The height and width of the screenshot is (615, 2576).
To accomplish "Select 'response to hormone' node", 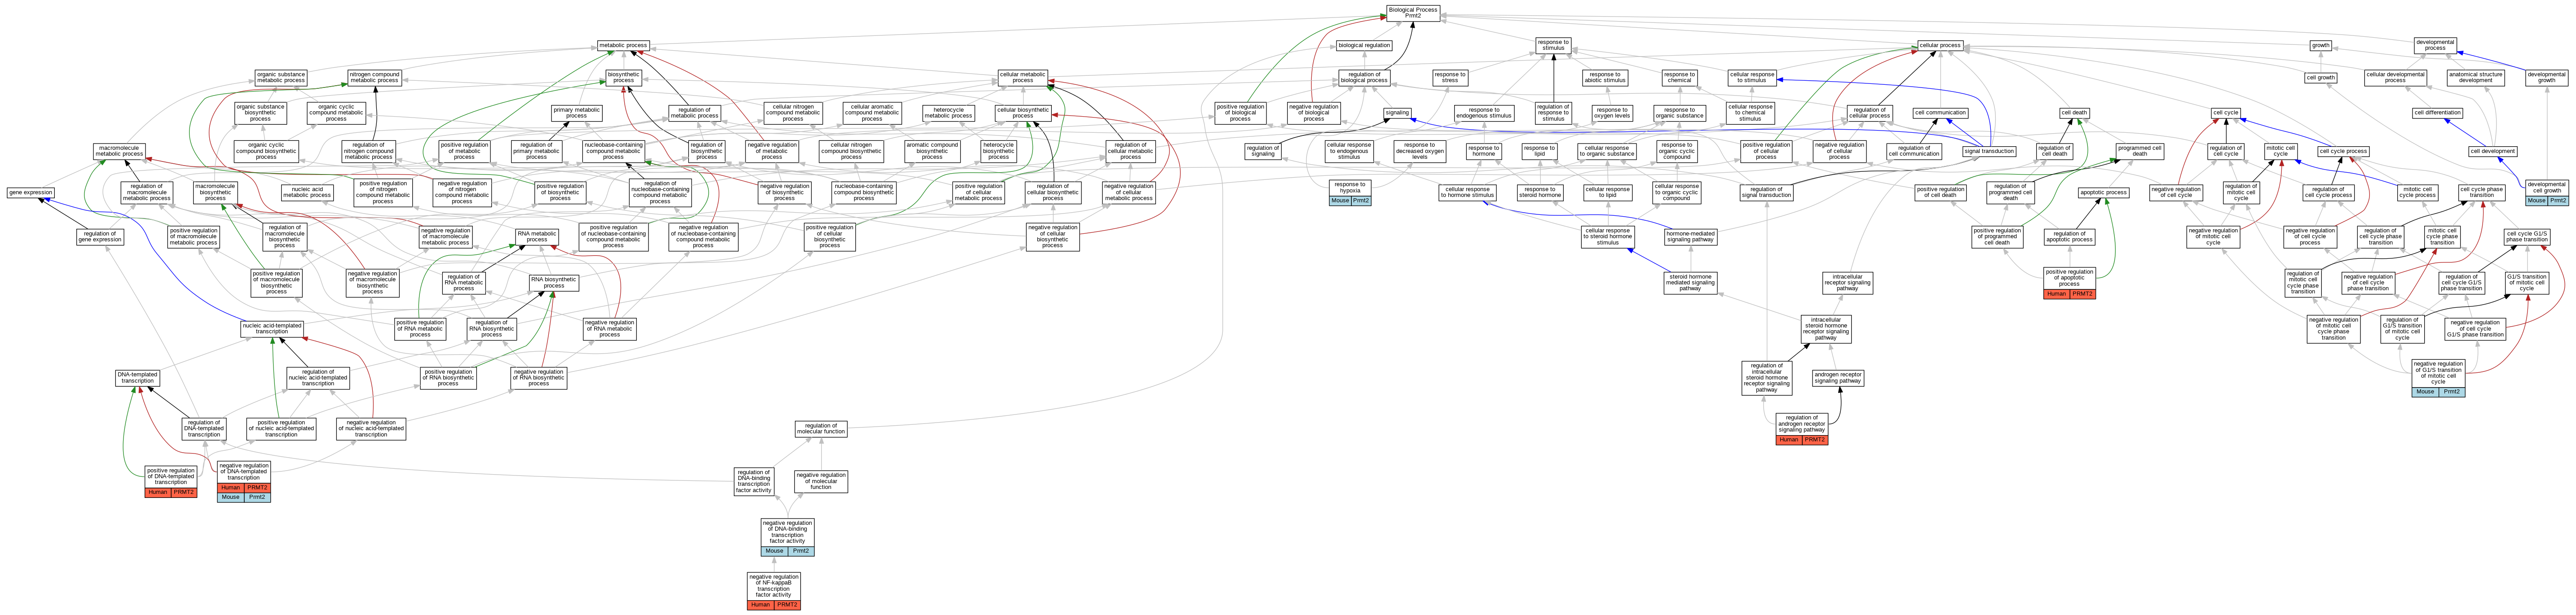I will pyautogui.click(x=1483, y=151).
